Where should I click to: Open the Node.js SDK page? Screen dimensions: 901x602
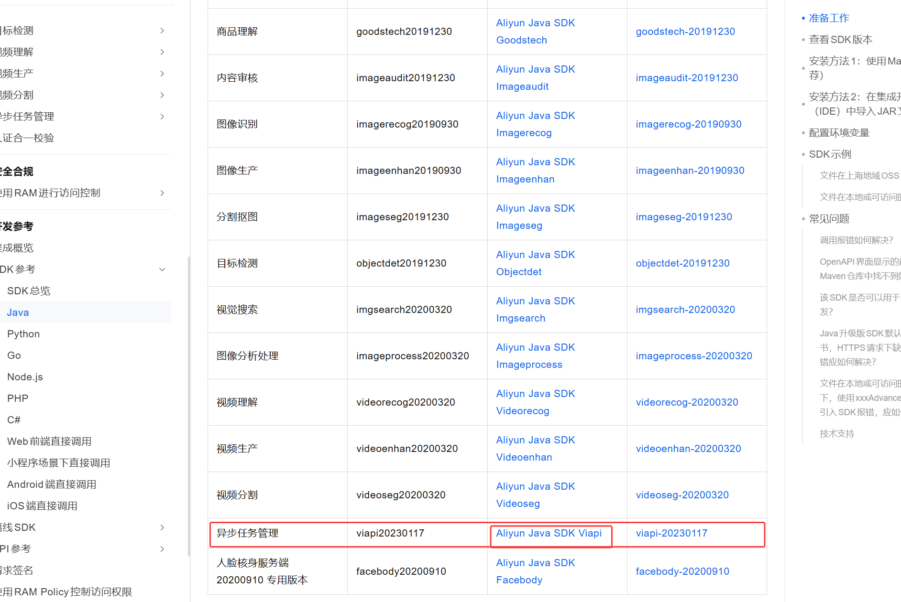point(25,377)
